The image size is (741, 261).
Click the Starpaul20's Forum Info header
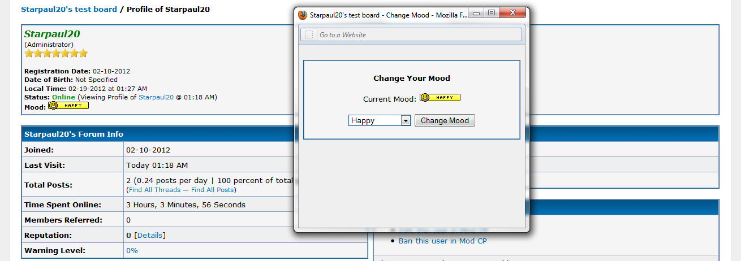point(74,134)
